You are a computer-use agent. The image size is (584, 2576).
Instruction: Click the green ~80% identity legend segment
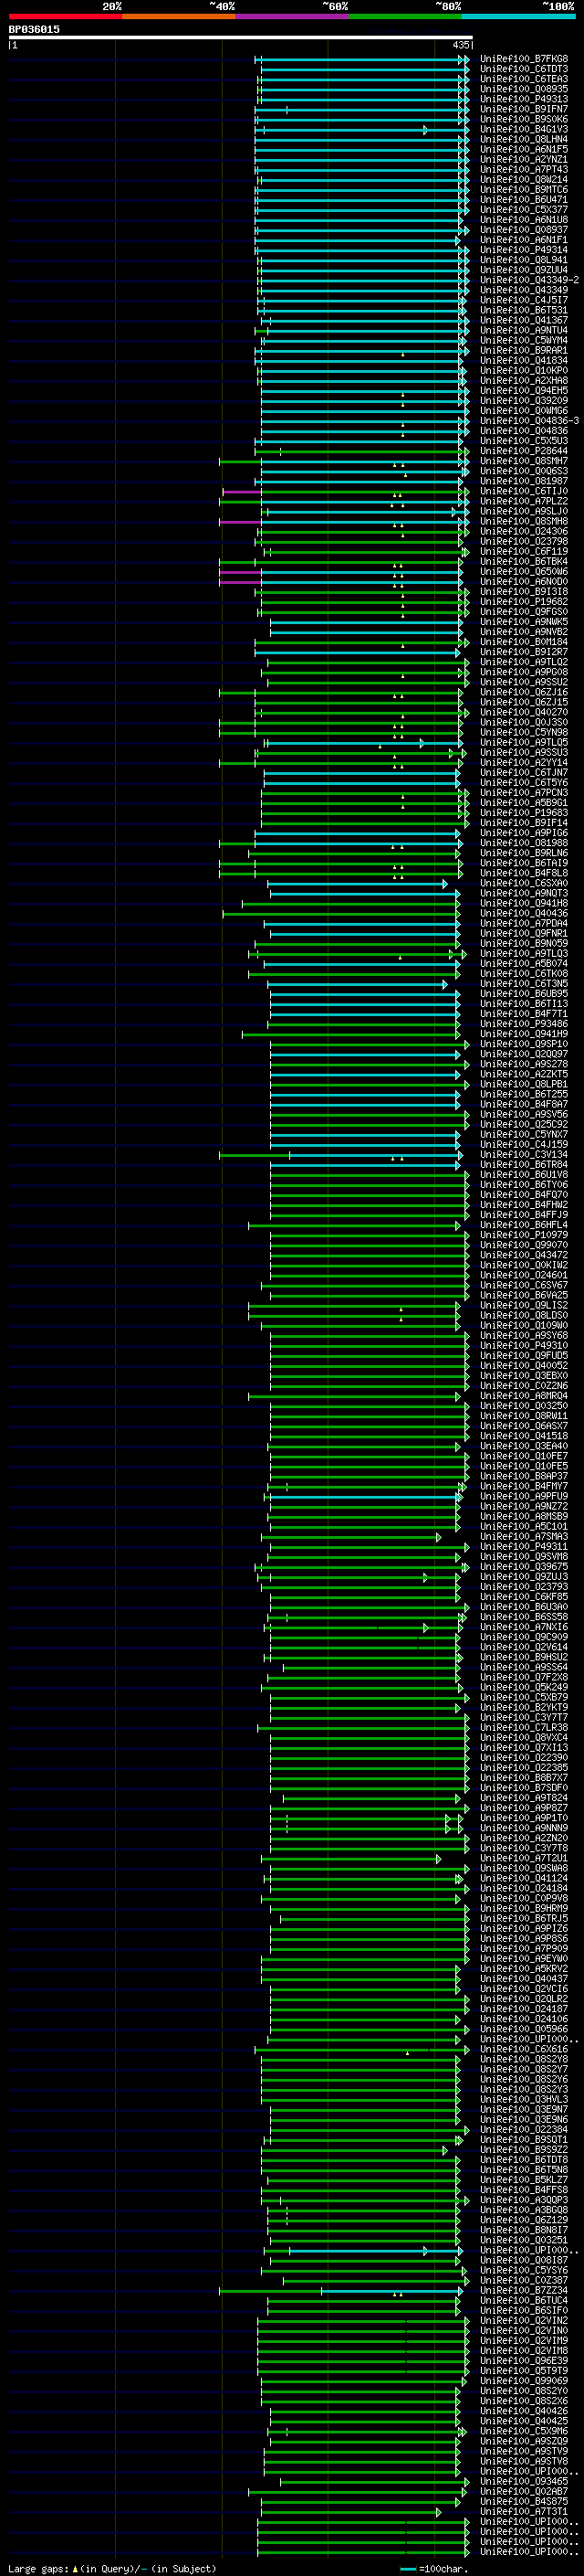pos(405,16)
